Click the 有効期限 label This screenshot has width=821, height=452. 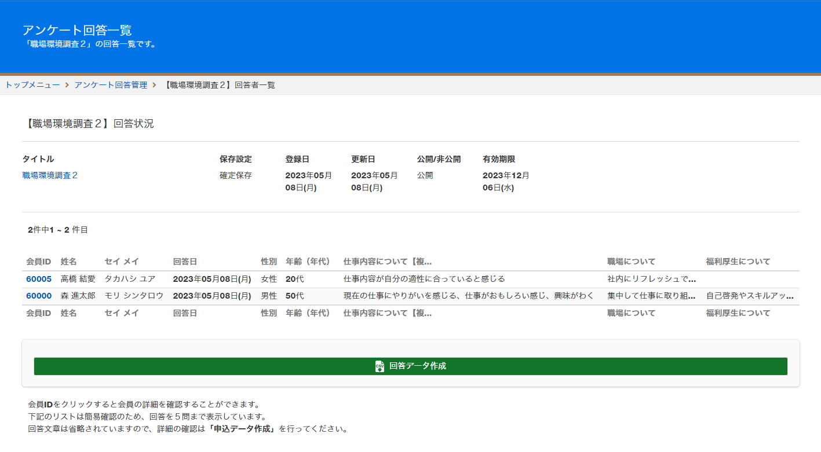tap(499, 159)
